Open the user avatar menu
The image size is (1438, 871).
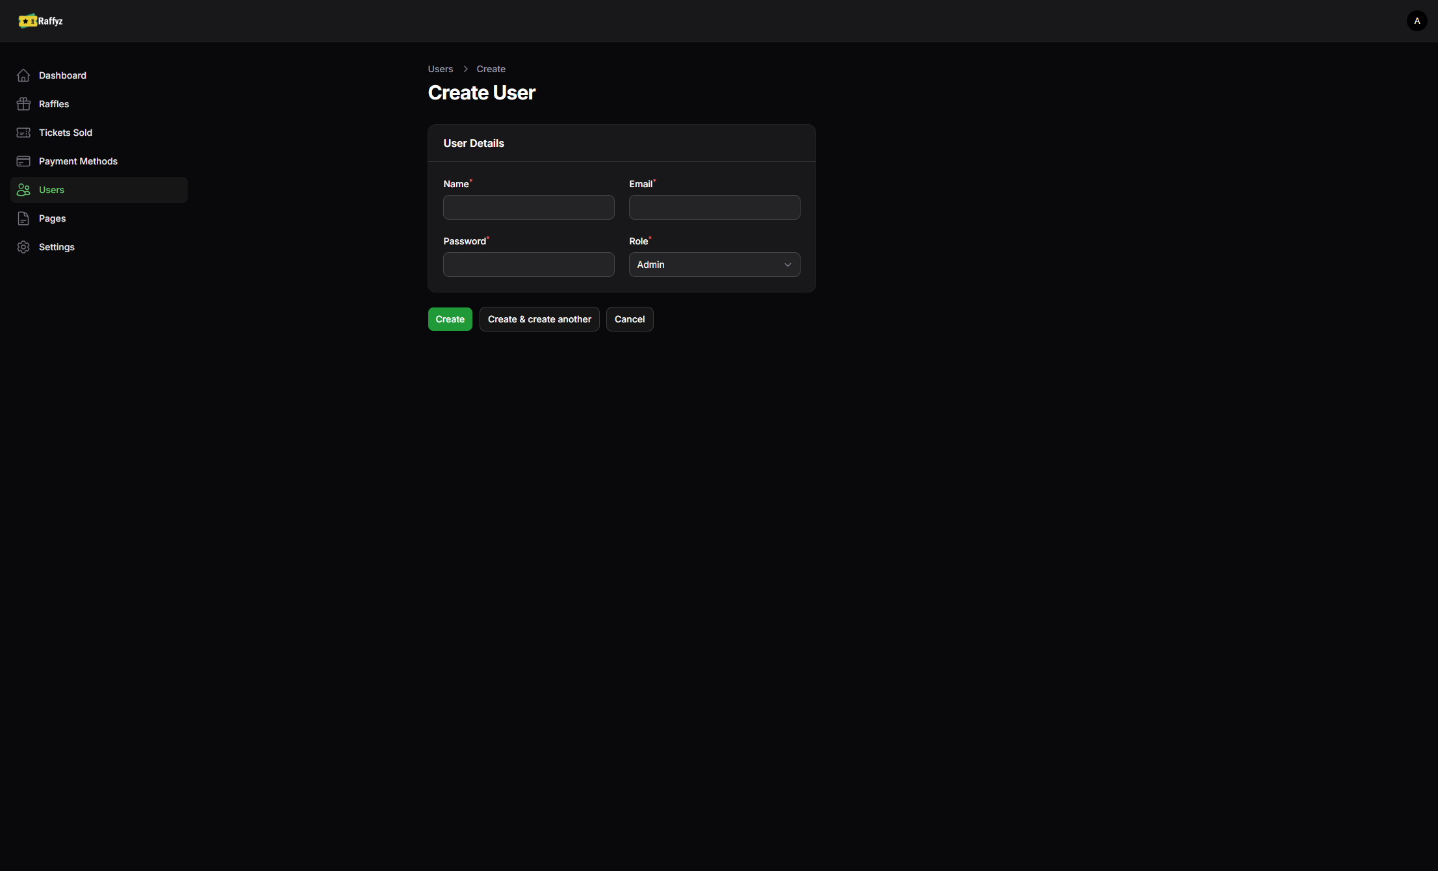pyautogui.click(x=1417, y=21)
